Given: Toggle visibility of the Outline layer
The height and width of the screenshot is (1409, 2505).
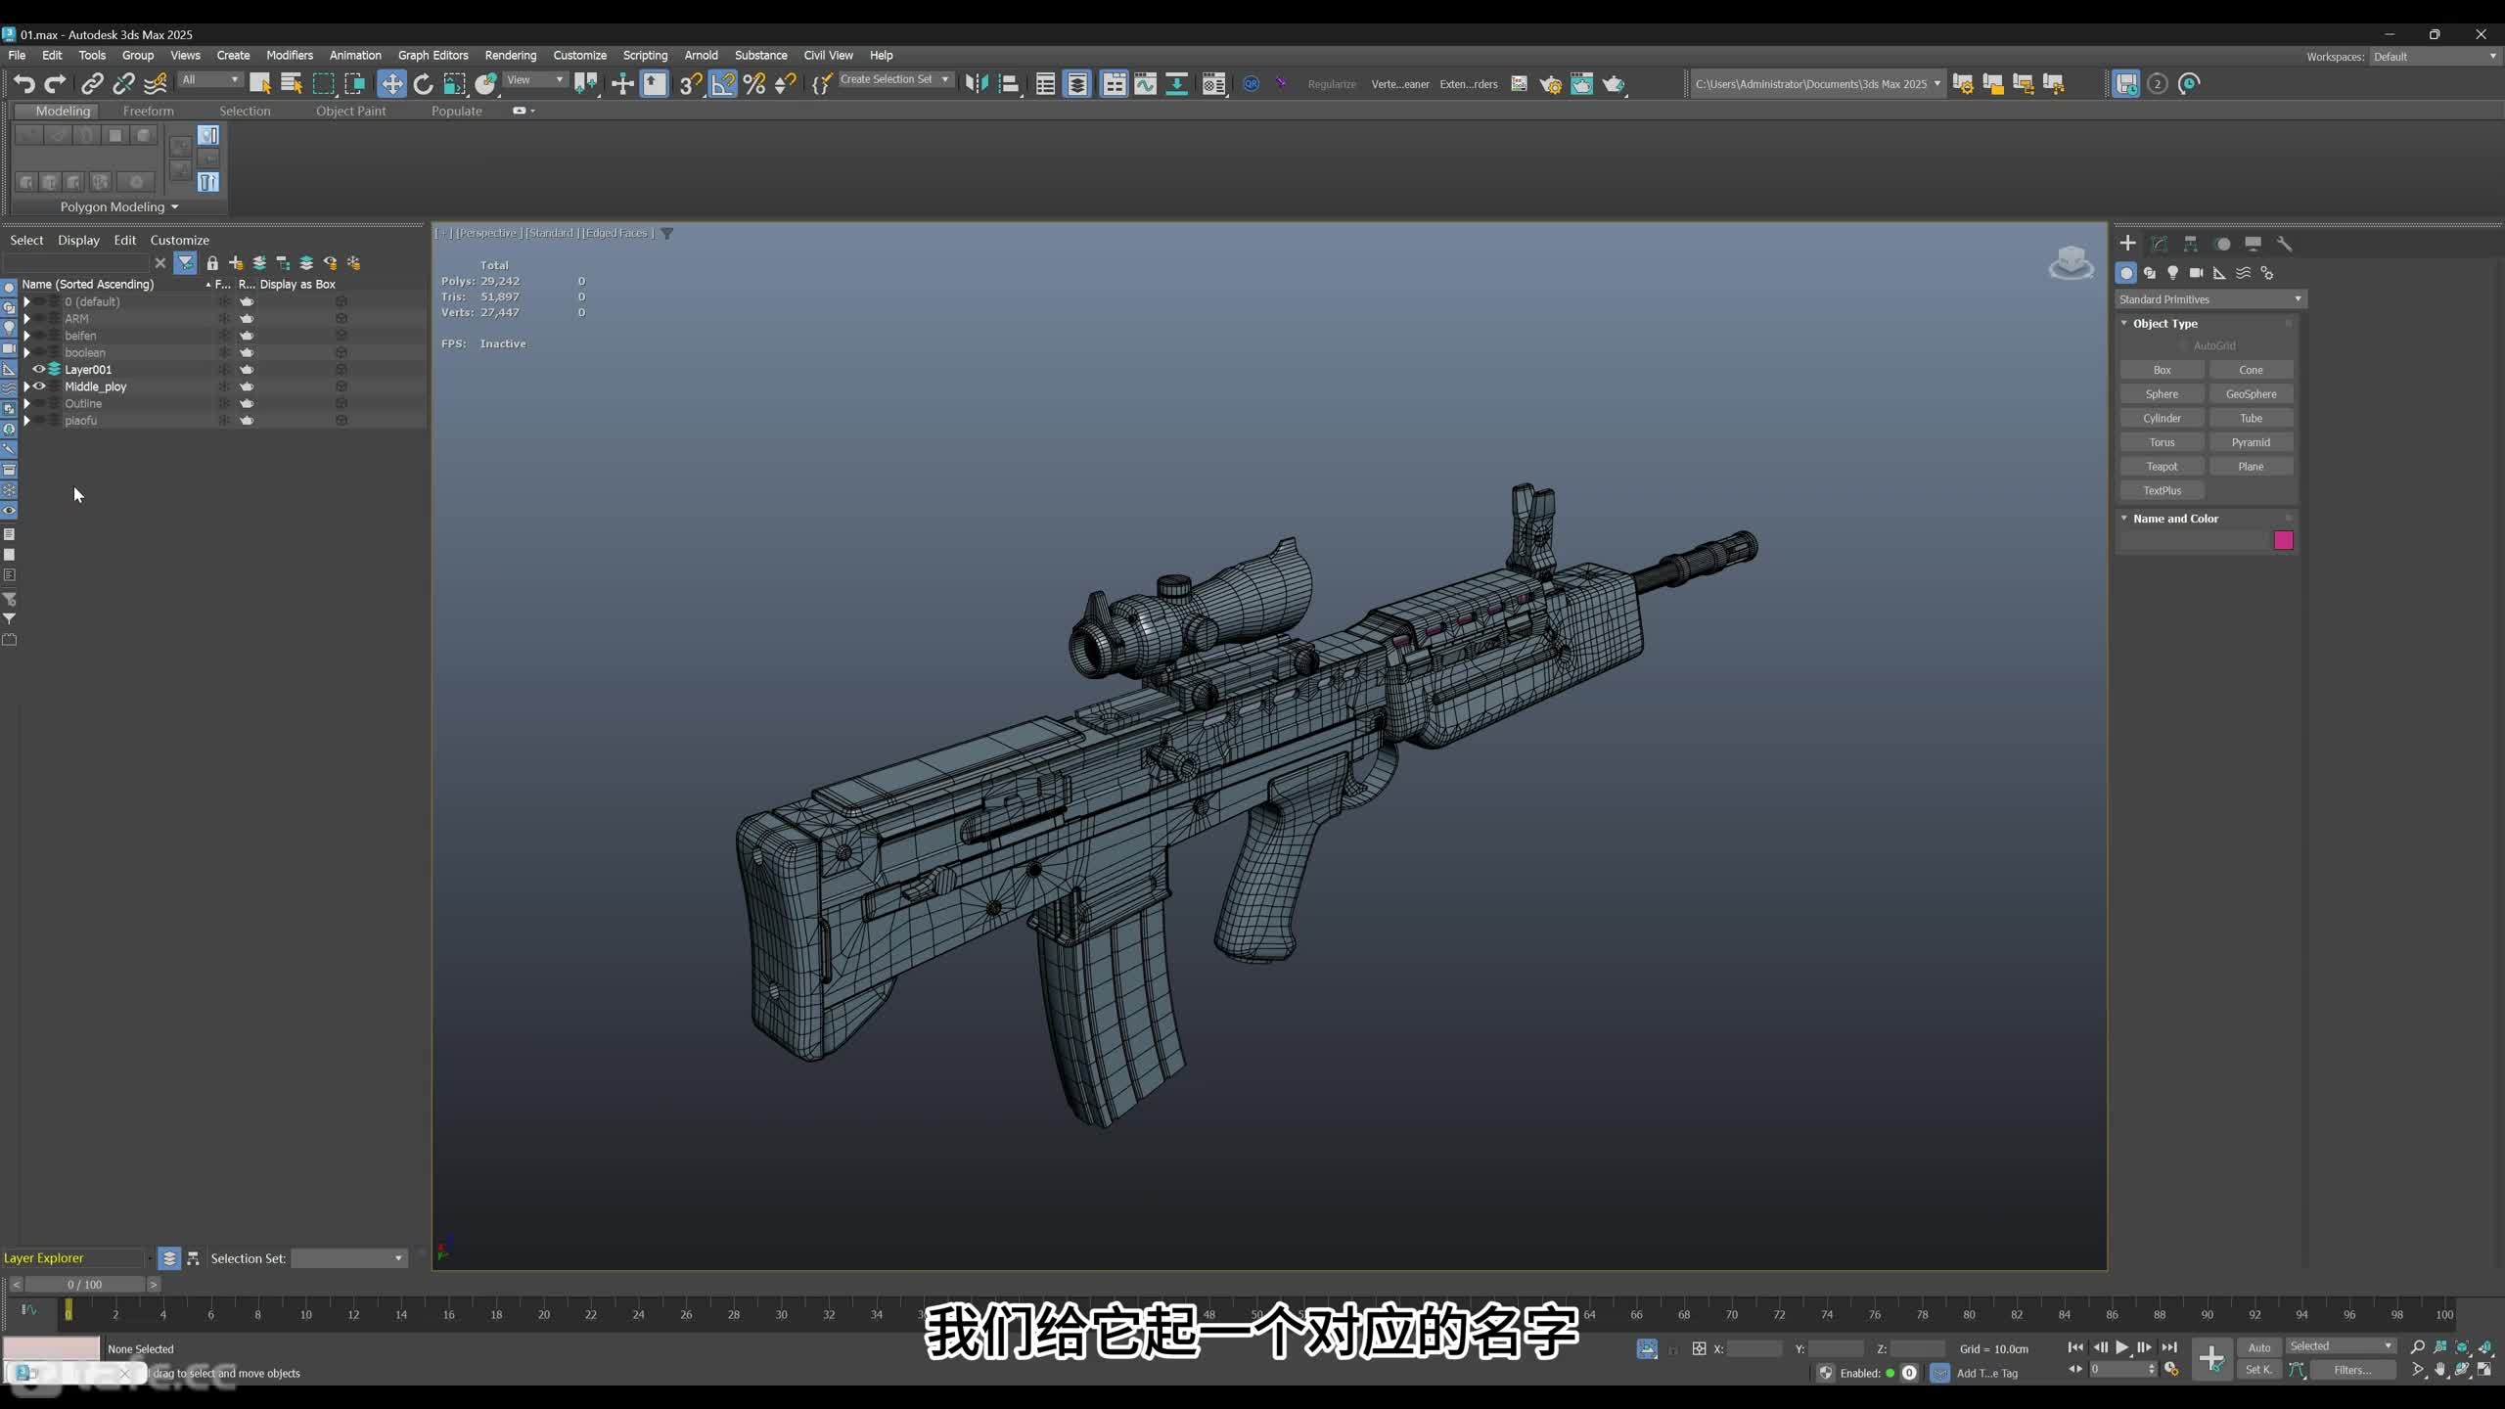Looking at the screenshot, I should point(39,403).
